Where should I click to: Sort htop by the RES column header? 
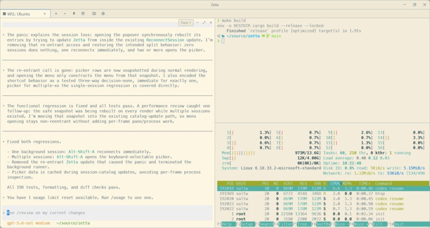click(x=303, y=183)
